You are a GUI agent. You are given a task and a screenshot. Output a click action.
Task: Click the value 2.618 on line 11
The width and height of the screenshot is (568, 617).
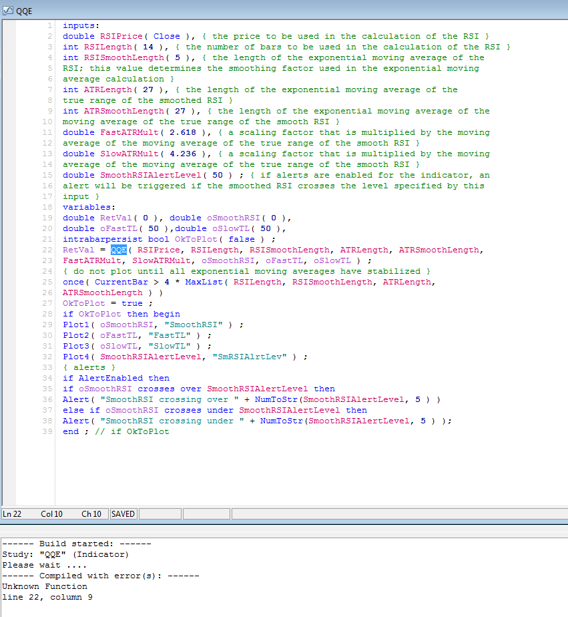click(x=183, y=132)
